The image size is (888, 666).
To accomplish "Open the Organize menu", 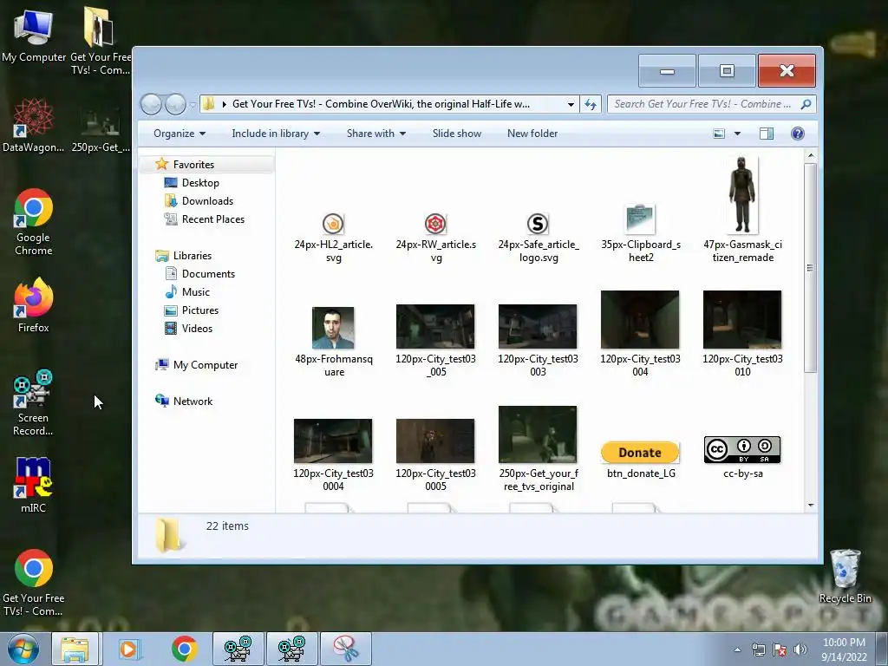I will (x=180, y=134).
